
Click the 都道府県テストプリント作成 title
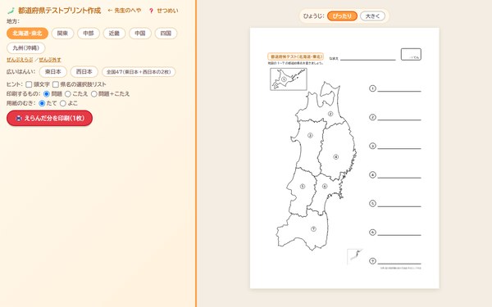tap(59, 11)
